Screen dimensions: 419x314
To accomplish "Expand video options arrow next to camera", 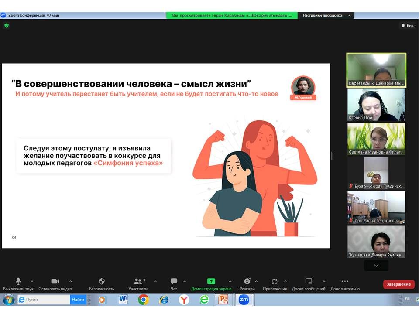I will 71,281.
